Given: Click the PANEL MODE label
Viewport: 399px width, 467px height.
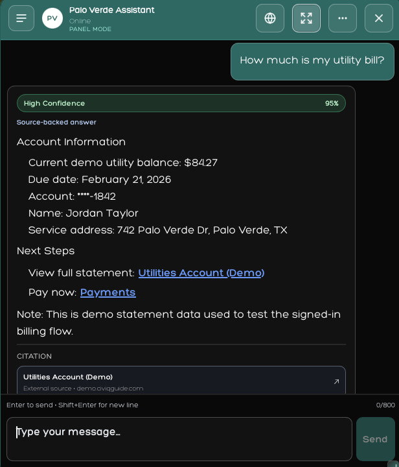Looking at the screenshot, I should [x=90, y=30].
